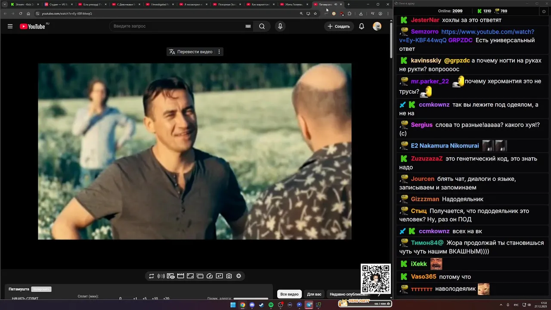The width and height of the screenshot is (551, 310).
Task: Switch to 'Stream - Kick' browser tab
Action: click(x=25, y=4)
